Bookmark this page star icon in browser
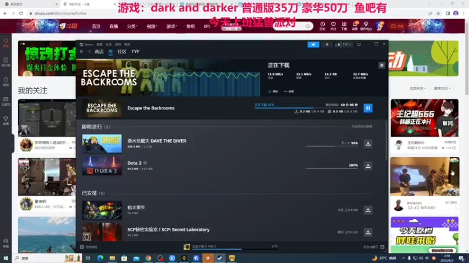Viewport: 469px width, 263px height. tap(438, 13)
